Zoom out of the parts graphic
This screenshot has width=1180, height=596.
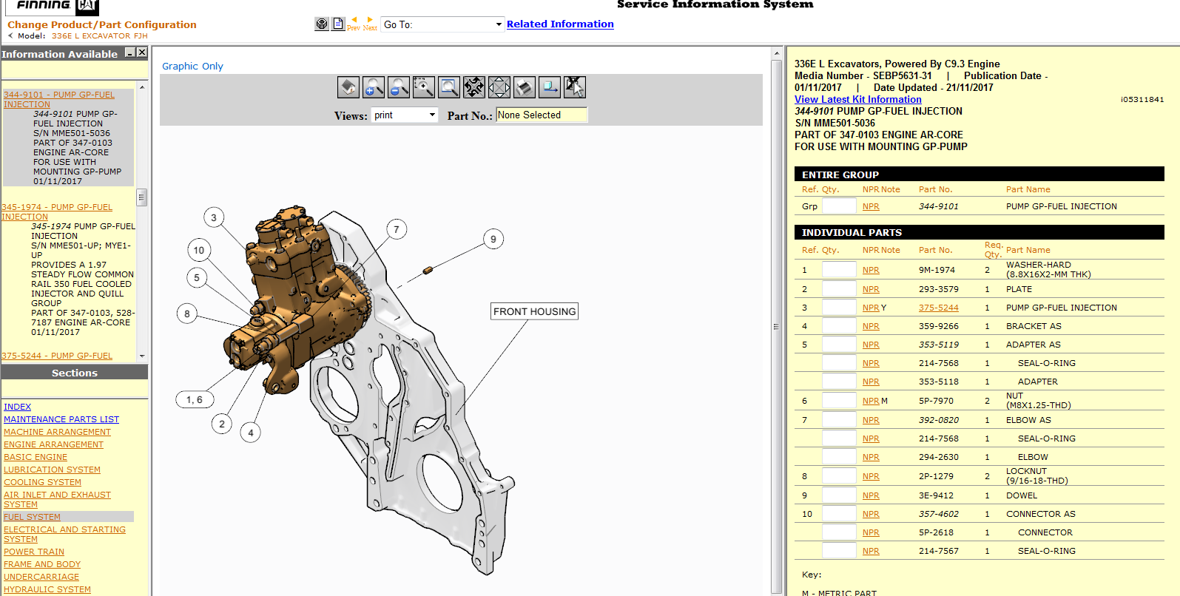[x=398, y=87]
